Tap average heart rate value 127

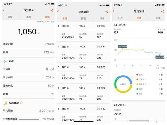pyautogui.click(x=116, y=32)
